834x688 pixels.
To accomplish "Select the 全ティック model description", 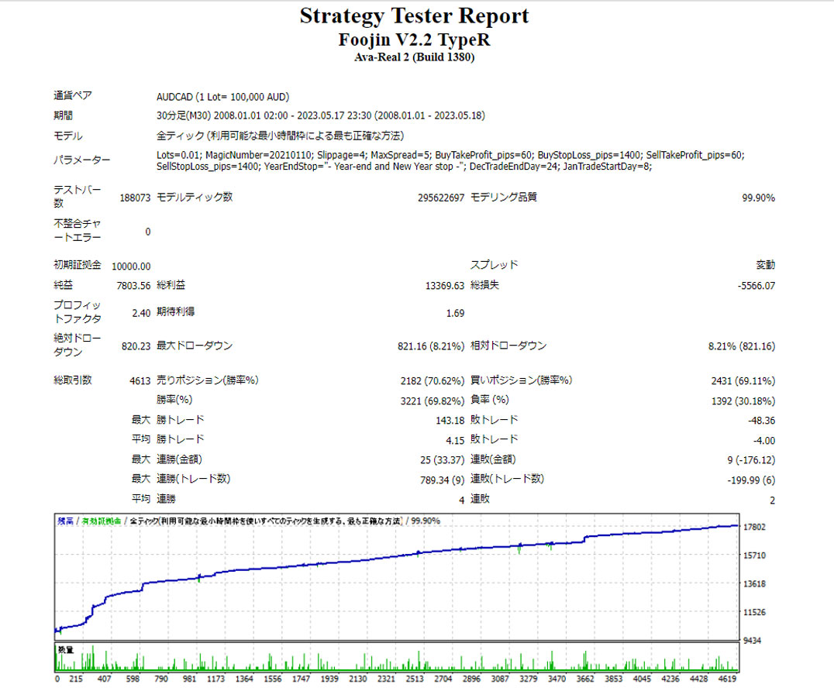I will [x=281, y=136].
